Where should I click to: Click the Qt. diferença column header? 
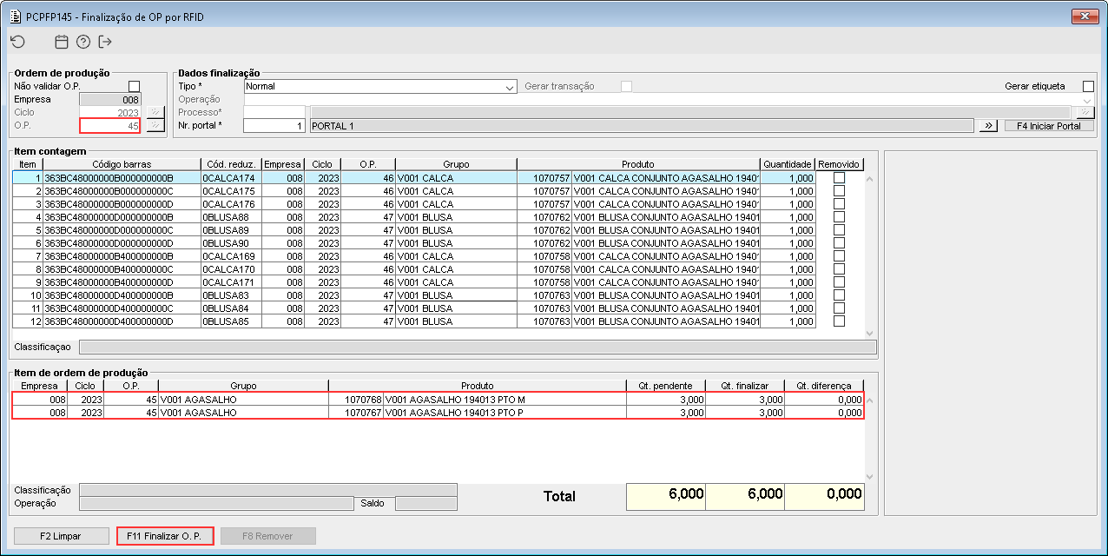tap(824, 386)
